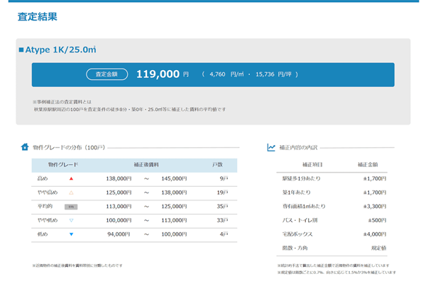Click the ±4,000円 correction amount
428x281 pixels.
[375, 234]
